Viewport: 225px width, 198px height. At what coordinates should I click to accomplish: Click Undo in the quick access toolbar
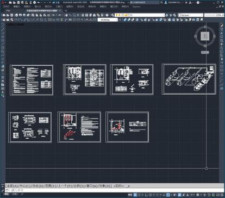[x=39, y=3]
